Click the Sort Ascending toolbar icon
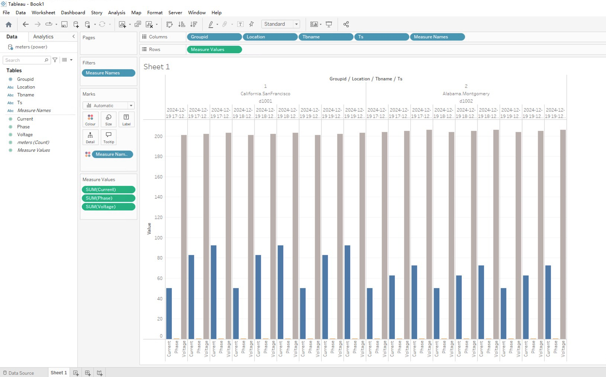Viewport: 606px width, 377px height. [182, 24]
